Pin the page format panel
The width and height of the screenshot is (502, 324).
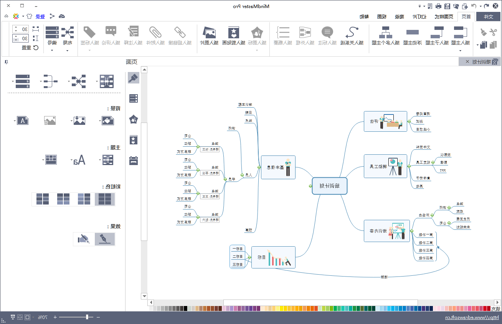tap(6, 62)
